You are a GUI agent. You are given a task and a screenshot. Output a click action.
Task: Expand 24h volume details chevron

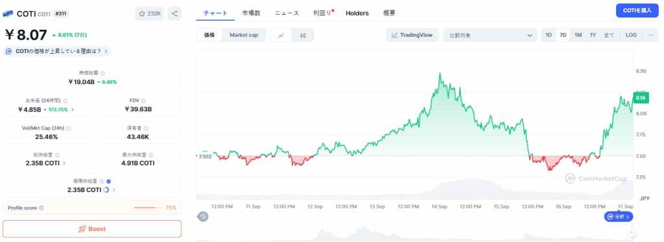pos(73,109)
